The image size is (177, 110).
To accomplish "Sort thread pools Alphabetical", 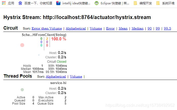I will click(56, 76).
